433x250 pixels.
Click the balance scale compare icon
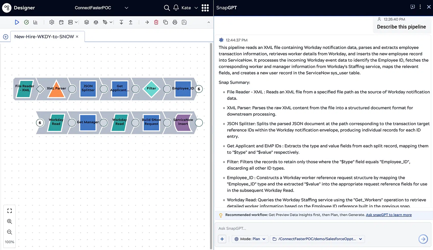pyautogui.click(x=96, y=22)
